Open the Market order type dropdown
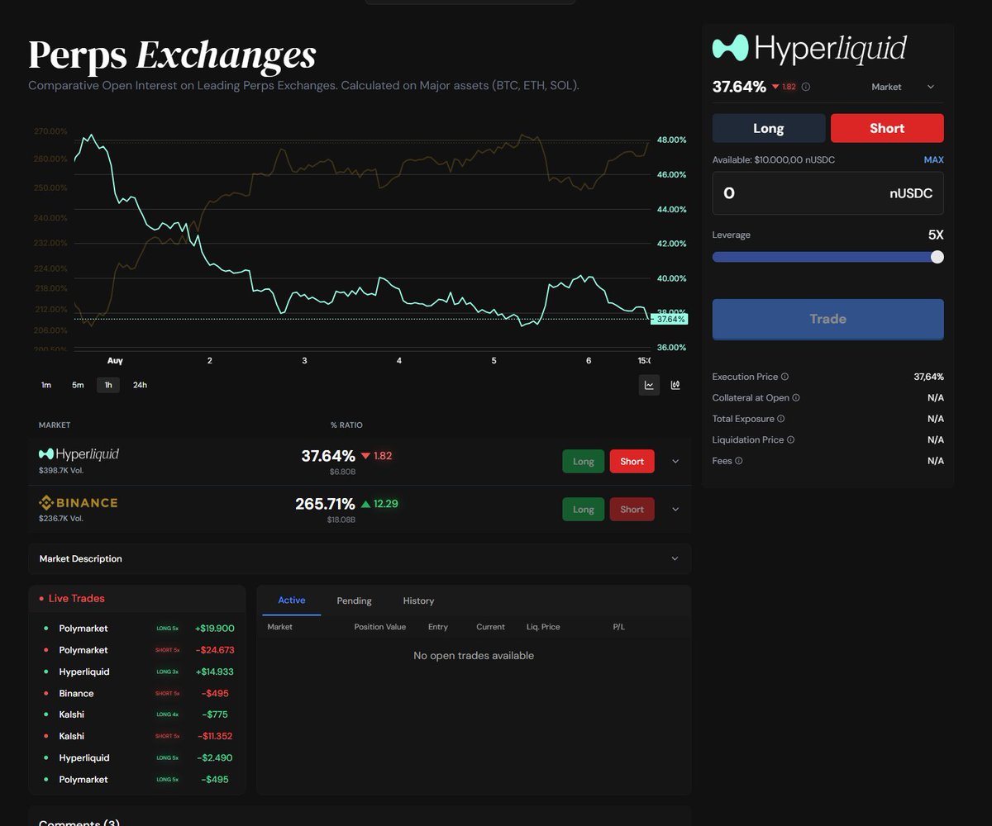The height and width of the screenshot is (826, 992). (903, 87)
